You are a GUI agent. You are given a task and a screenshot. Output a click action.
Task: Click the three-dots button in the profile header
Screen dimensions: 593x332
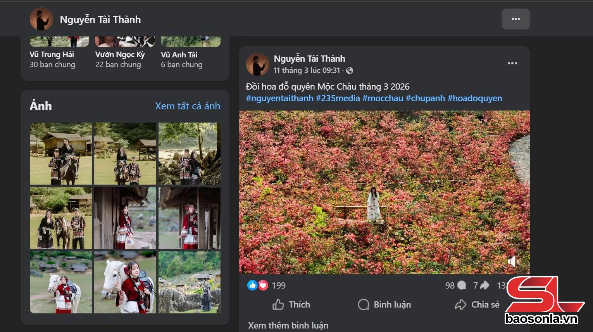click(x=515, y=19)
